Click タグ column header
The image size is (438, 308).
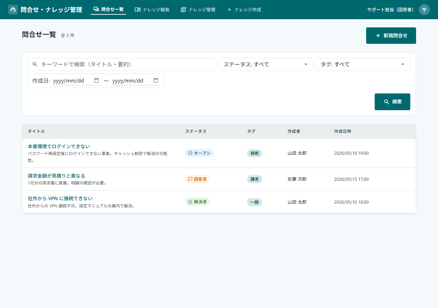(x=251, y=131)
